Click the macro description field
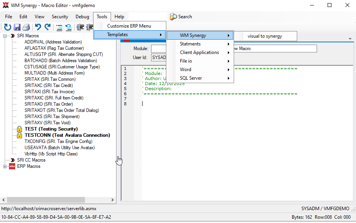This screenshot has width=356, height=223. click(x=275, y=49)
